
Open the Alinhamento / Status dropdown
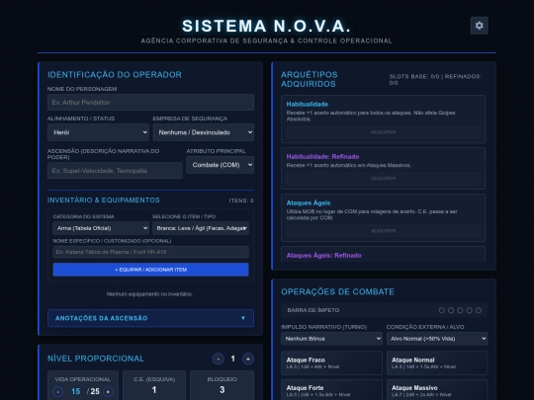pyautogui.click(x=98, y=132)
